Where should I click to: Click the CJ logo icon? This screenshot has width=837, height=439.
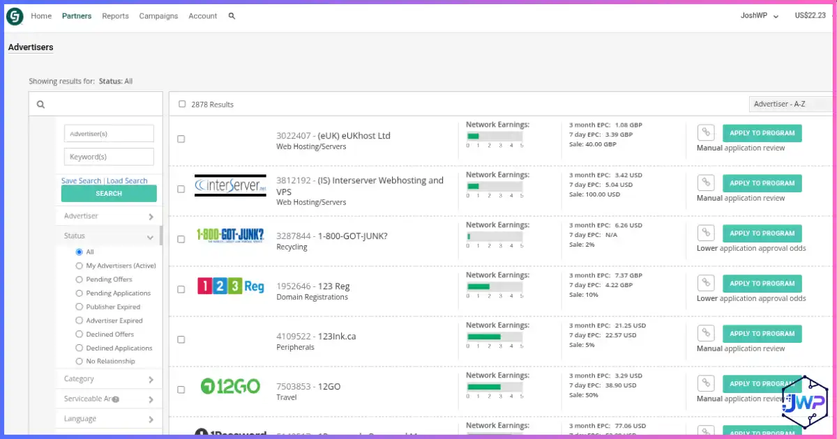(15, 16)
